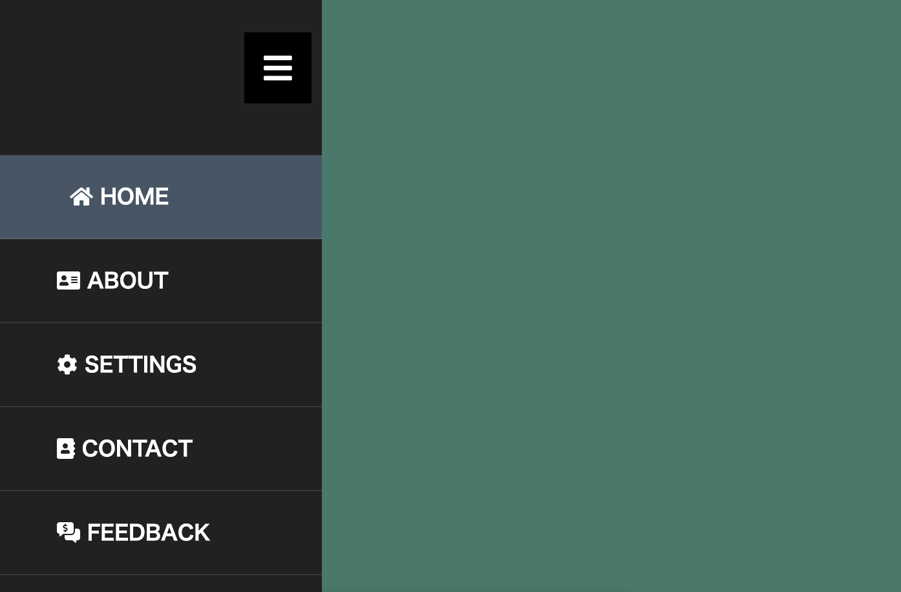The width and height of the screenshot is (901, 592).
Task: Click blank row area right of CONTACT
Action: tap(259, 449)
